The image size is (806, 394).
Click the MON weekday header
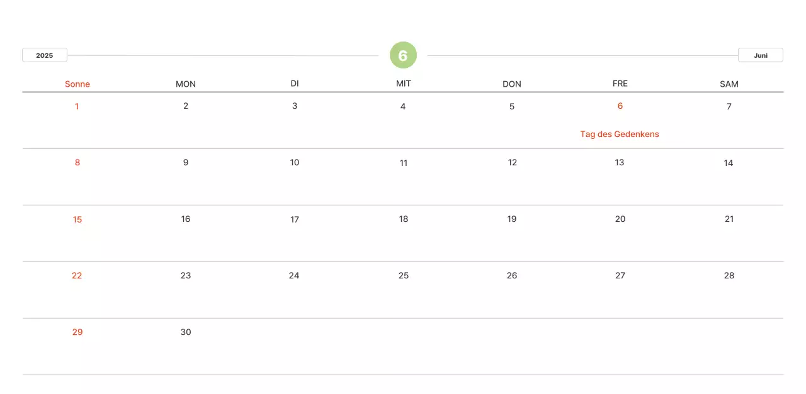186,84
